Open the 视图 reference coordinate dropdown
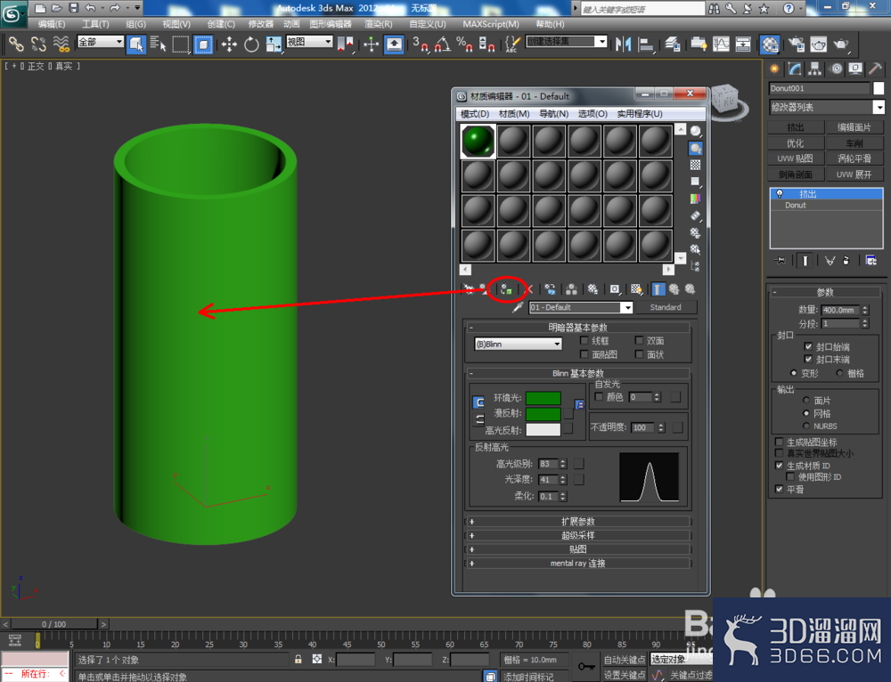The image size is (891, 682). tap(309, 42)
